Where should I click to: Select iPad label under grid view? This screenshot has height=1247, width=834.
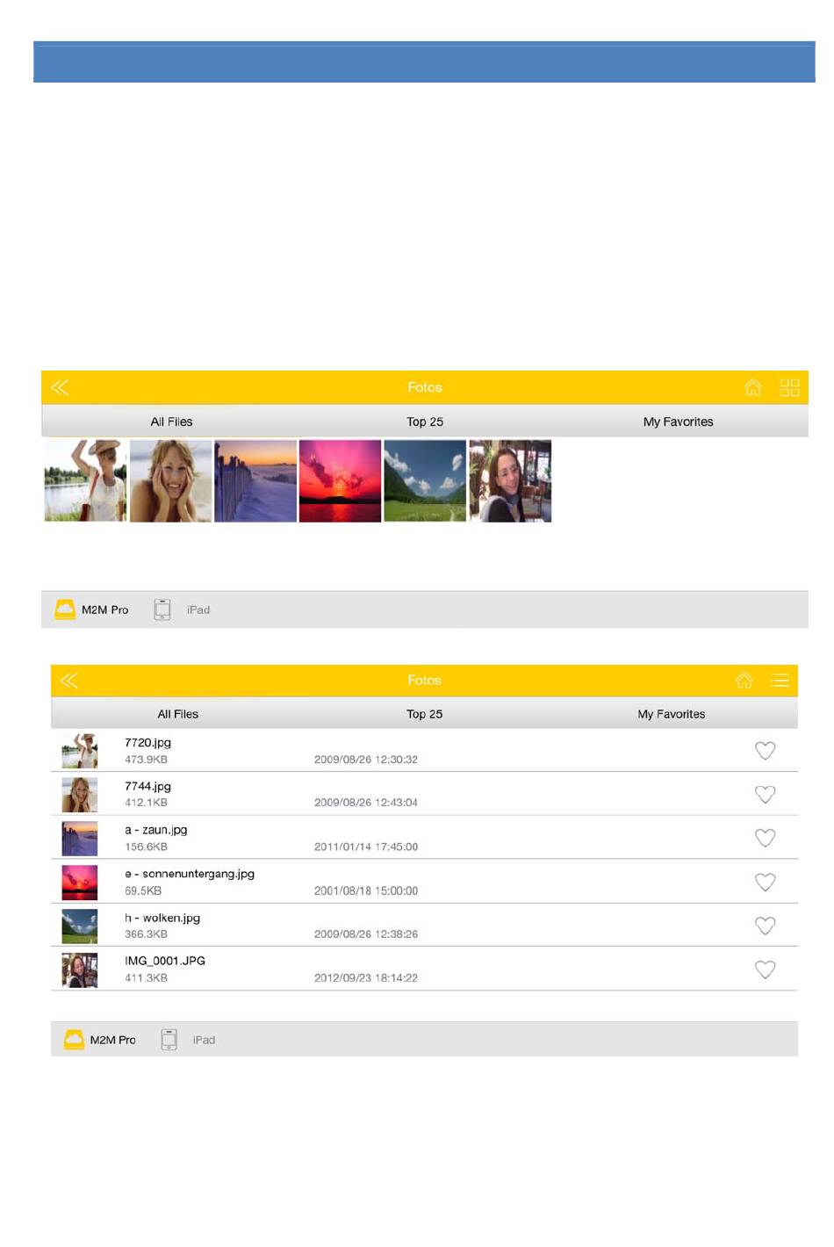198,609
